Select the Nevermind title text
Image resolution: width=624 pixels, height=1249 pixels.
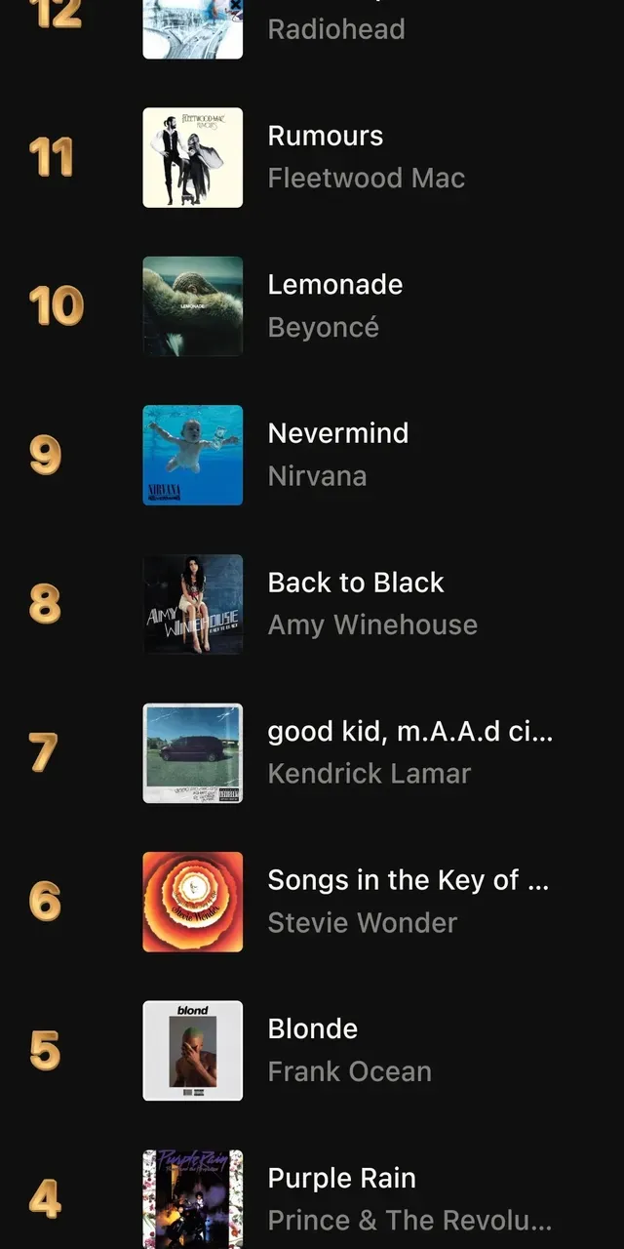point(338,433)
